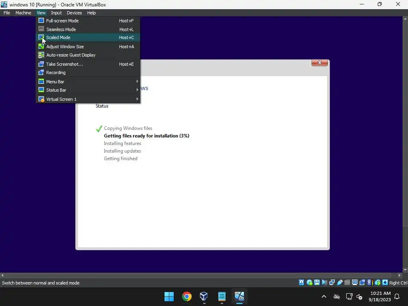Click the shared folders indicator icon
The height and width of the screenshot is (306, 408).
coord(347,282)
